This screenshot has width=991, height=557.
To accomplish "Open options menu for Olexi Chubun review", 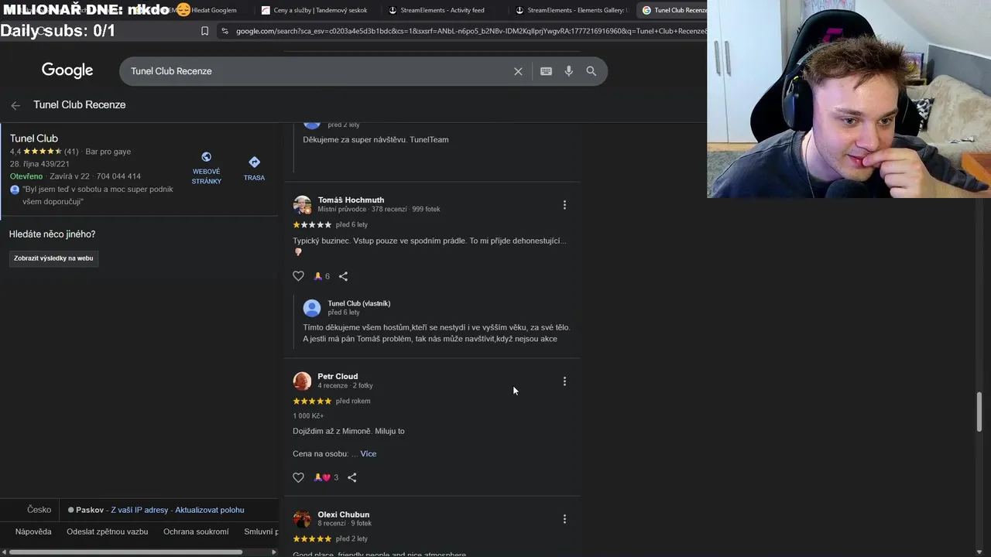I will pyautogui.click(x=564, y=519).
